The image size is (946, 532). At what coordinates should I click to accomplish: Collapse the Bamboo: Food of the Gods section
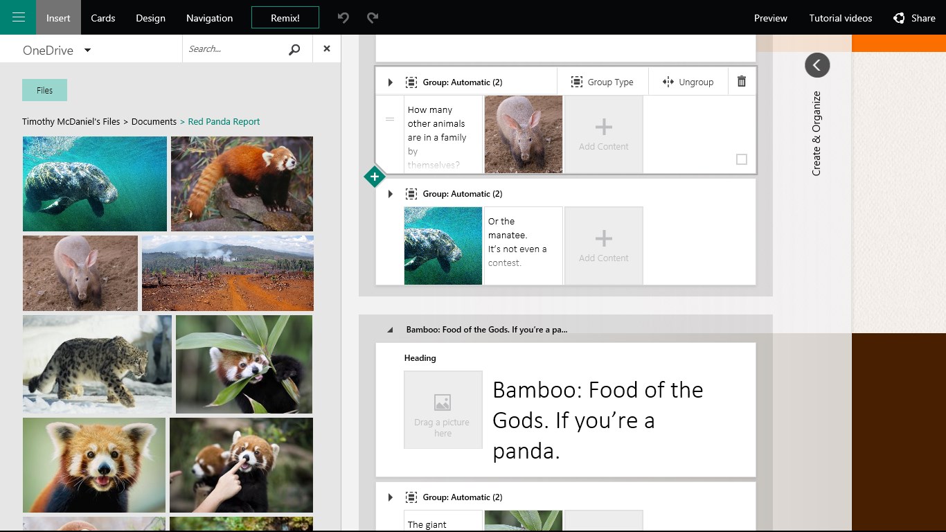click(x=390, y=330)
